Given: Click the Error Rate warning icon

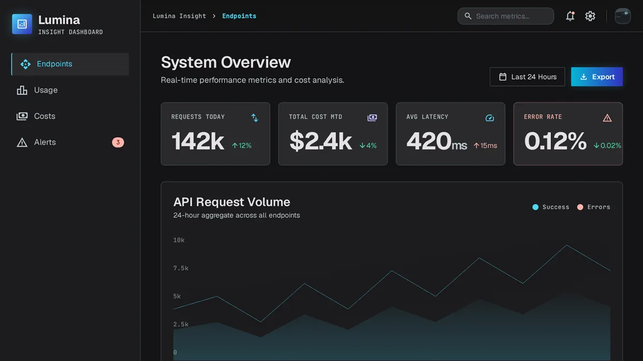Looking at the screenshot, I should click(607, 118).
